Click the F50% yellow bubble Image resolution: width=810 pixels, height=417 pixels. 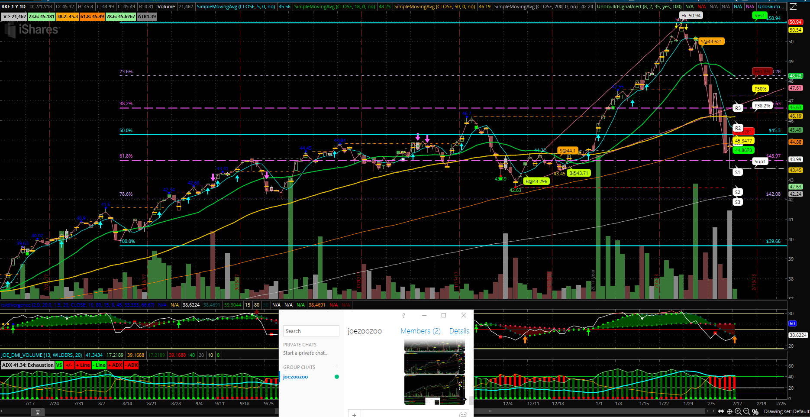pos(760,89)
